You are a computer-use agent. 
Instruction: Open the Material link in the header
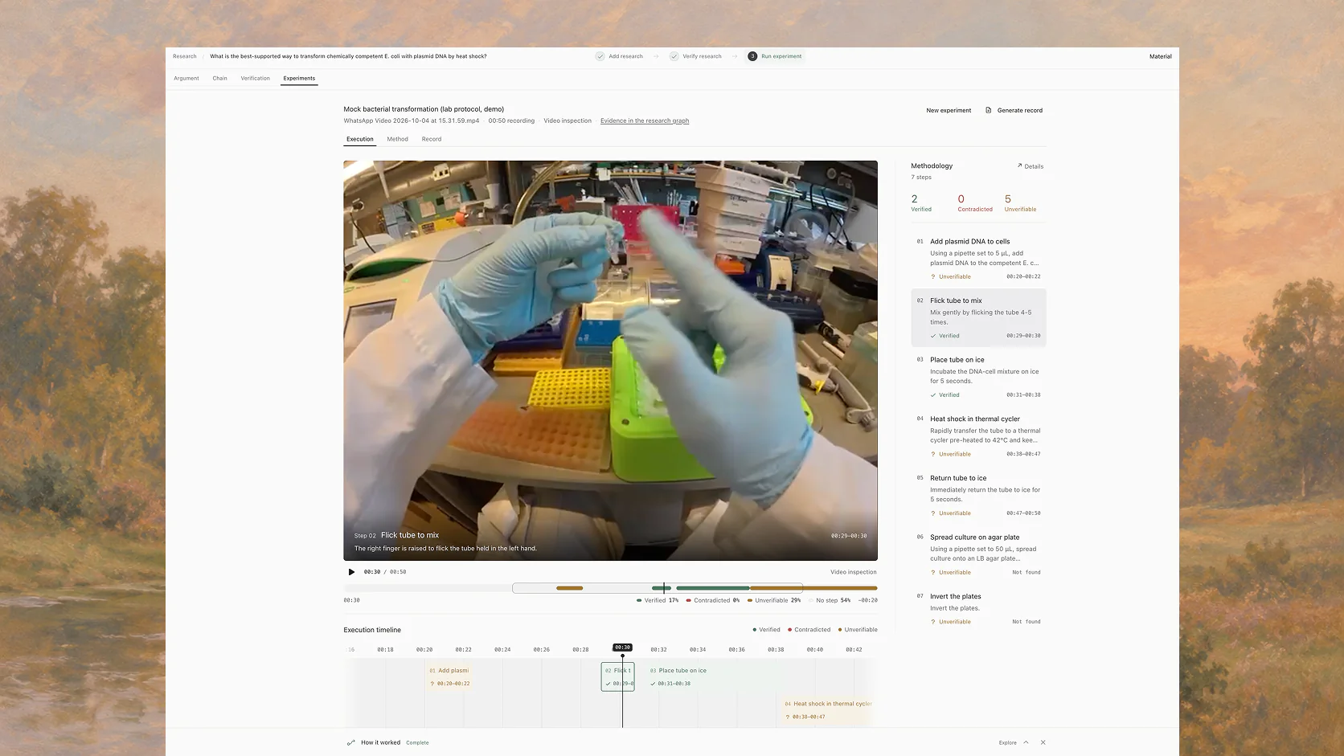tap(1160, 56)
